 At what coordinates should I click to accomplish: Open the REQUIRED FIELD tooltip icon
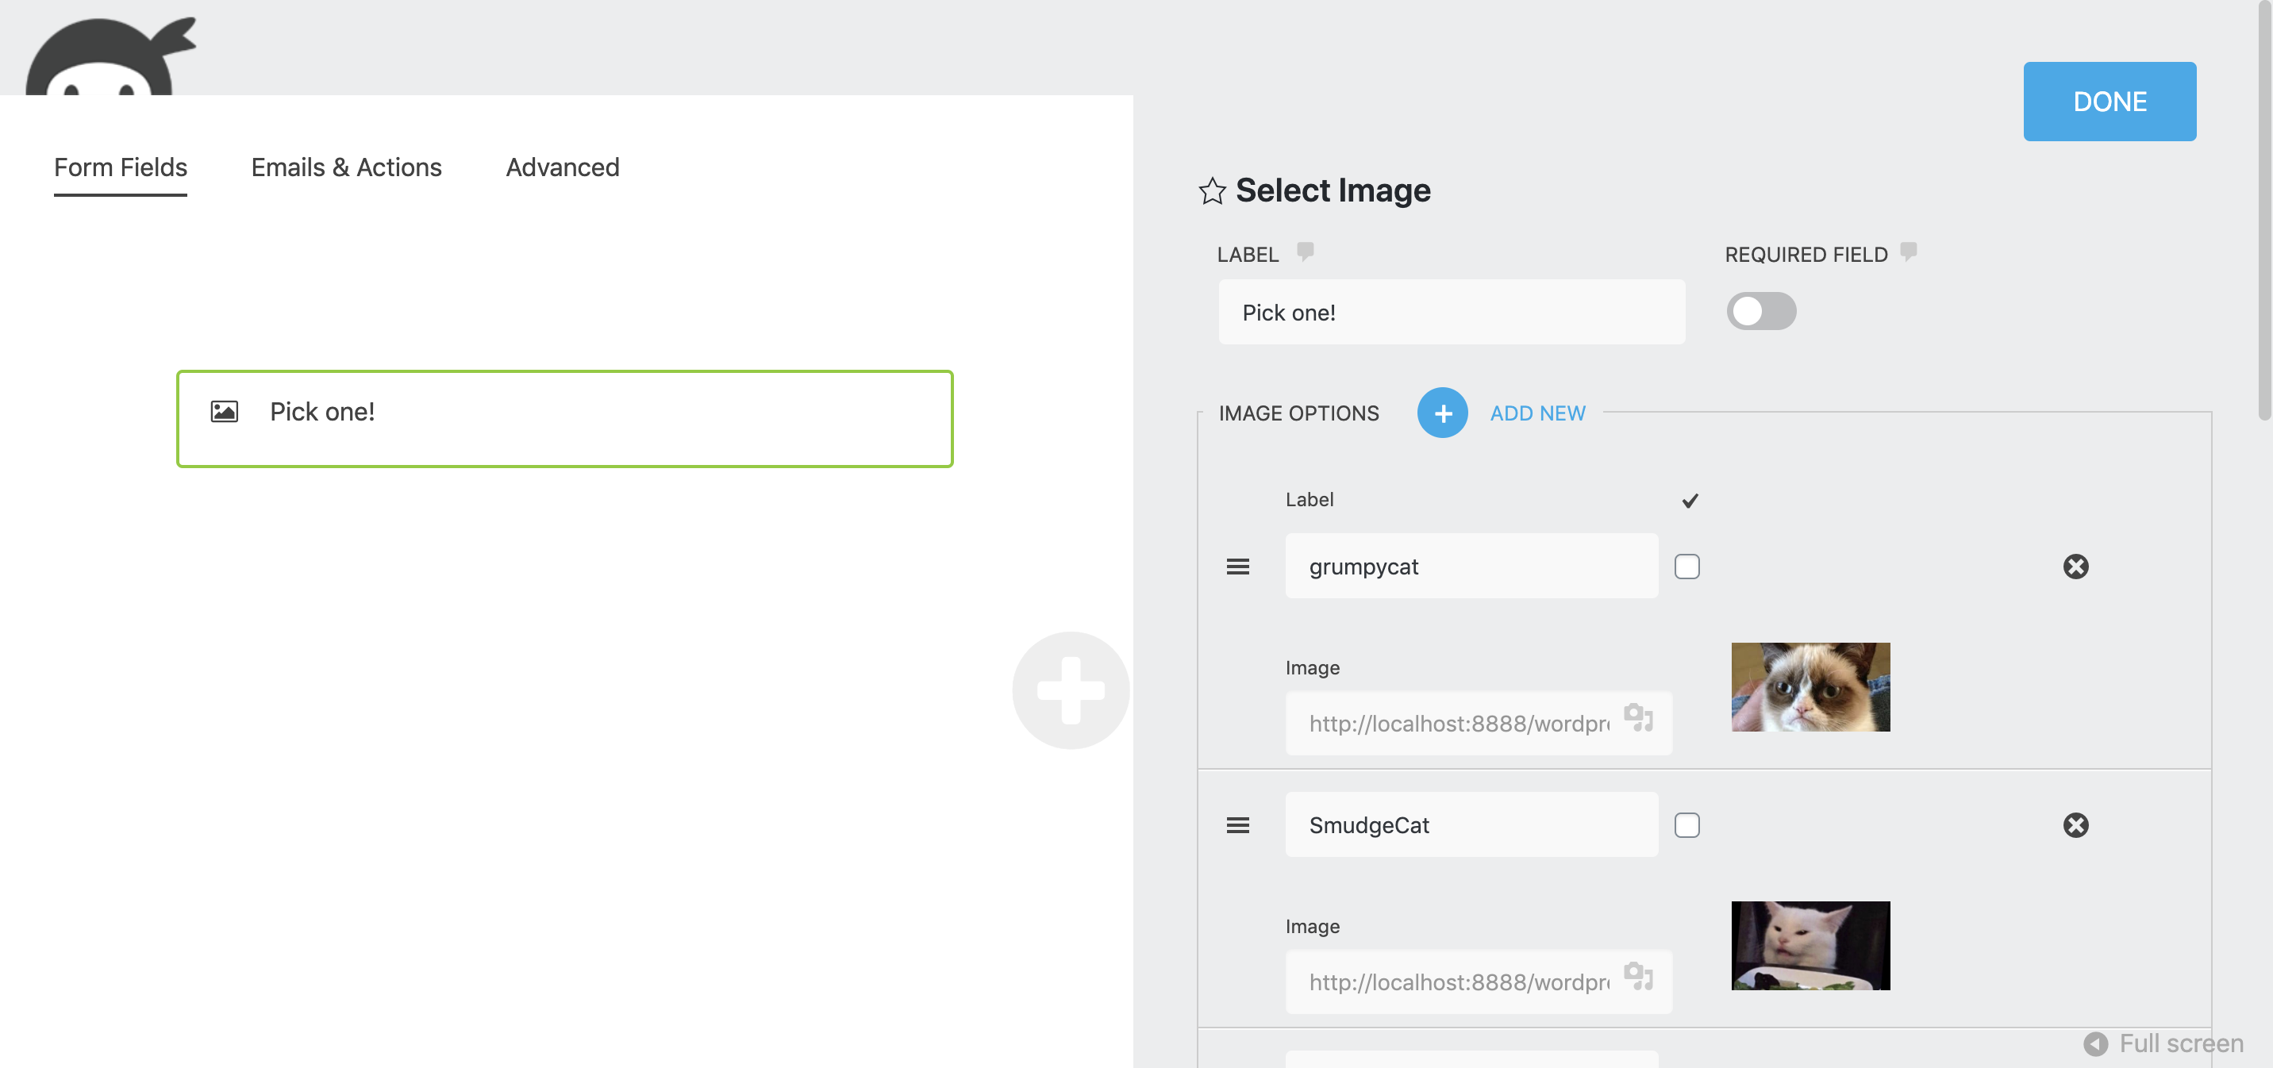pos(1908,252)
